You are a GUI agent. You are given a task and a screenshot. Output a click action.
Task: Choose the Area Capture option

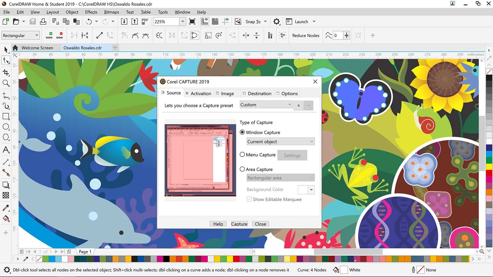coord(242,169)
